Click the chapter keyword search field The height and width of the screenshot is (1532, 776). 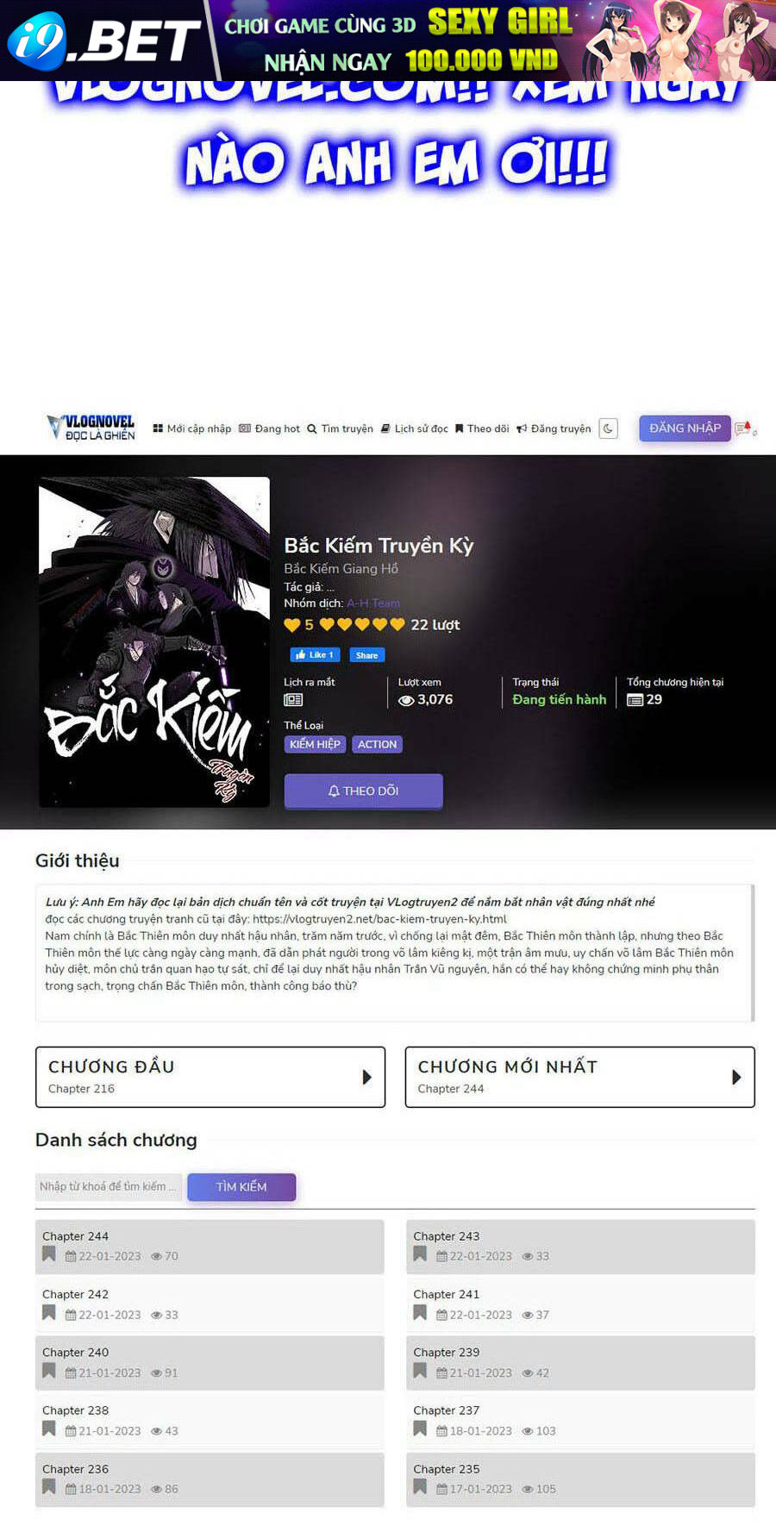(x=109, y=1187)
